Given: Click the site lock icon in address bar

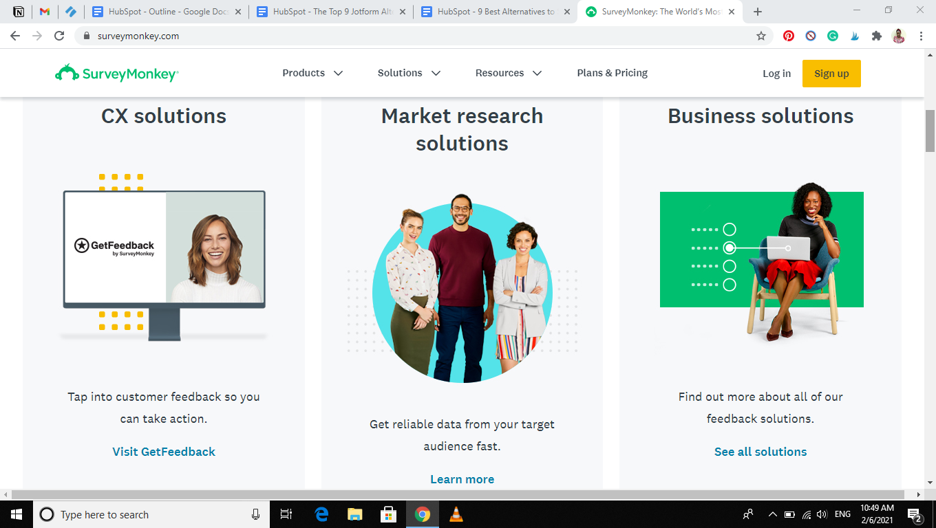Looking at the screenshot, I should pos(87,36).
